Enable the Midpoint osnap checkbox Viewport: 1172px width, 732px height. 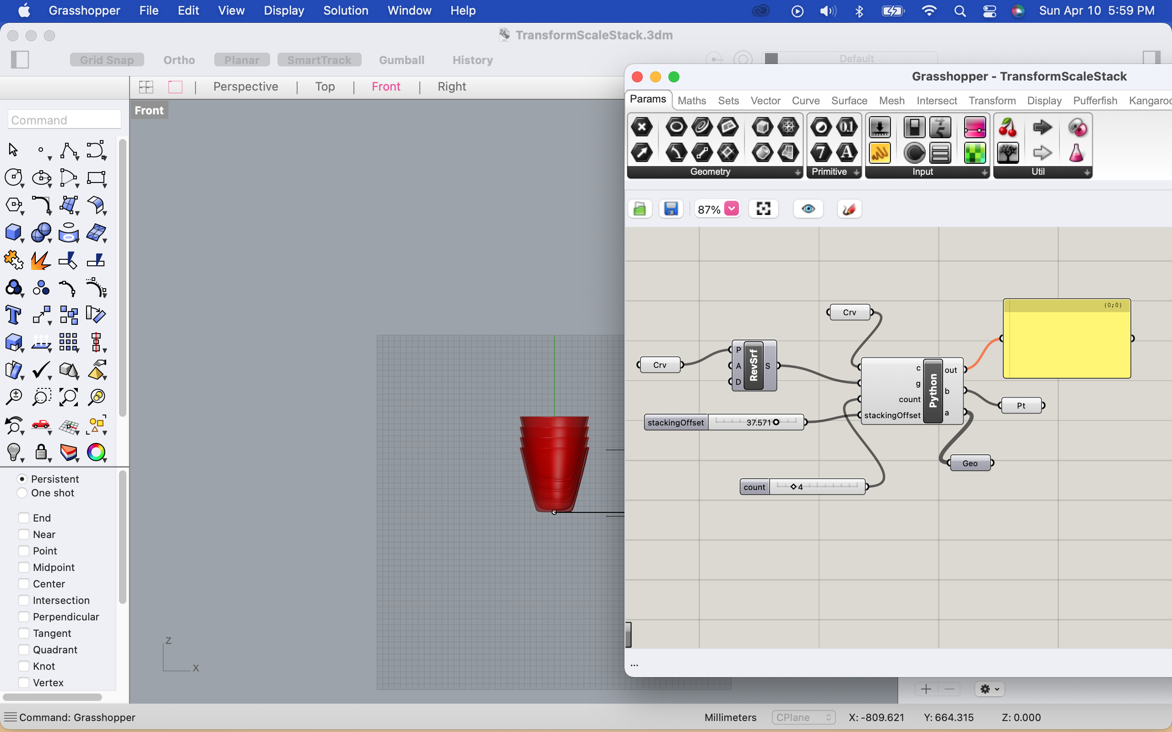(24, 567)
